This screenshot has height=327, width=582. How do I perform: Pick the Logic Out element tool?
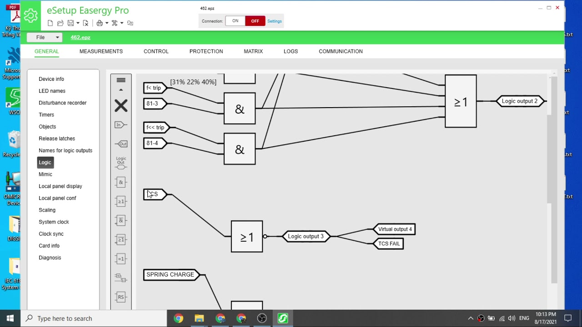click(x=121, y=163)
